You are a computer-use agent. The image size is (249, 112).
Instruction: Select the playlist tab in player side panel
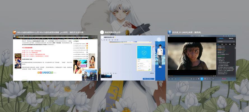231,38
